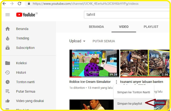Click the PUTAR SEMUA button
This screenshot has height=111, width=171.
point(104,41)
